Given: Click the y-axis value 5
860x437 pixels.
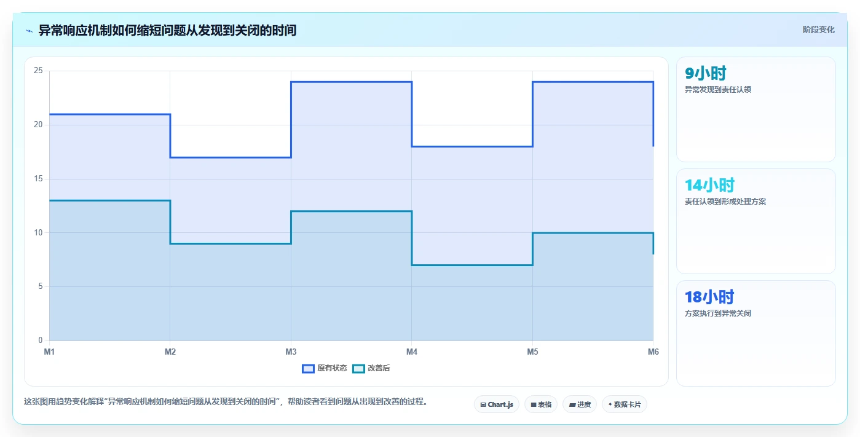Looking at the screenshot, I should tap(40, 286).
